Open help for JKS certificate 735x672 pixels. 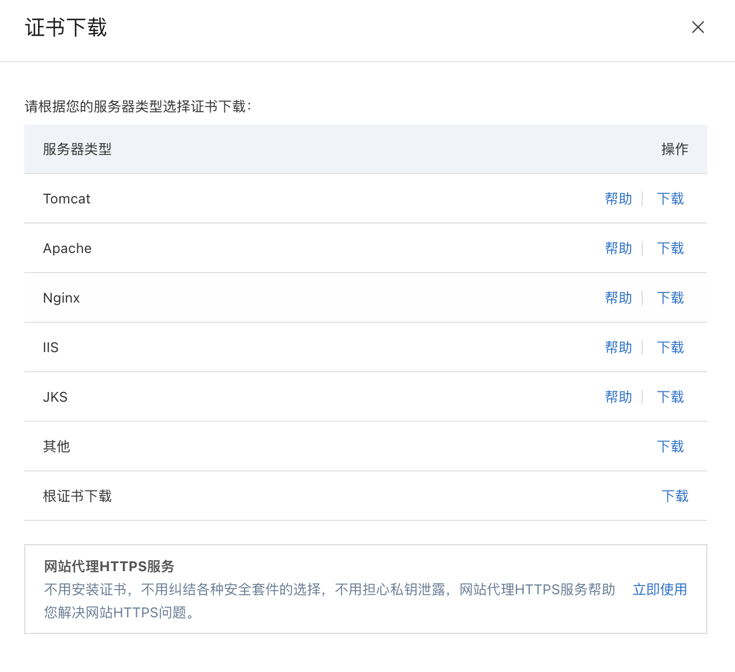click(x=618, y=397)
